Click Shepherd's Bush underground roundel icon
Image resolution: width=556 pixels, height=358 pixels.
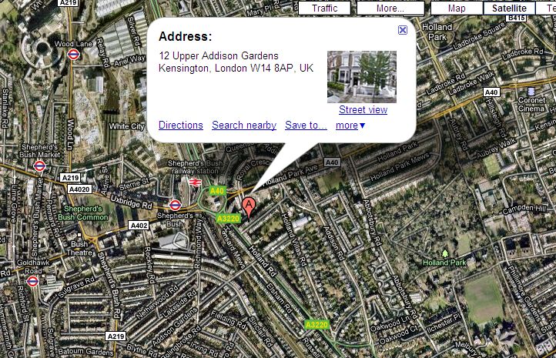175,205
